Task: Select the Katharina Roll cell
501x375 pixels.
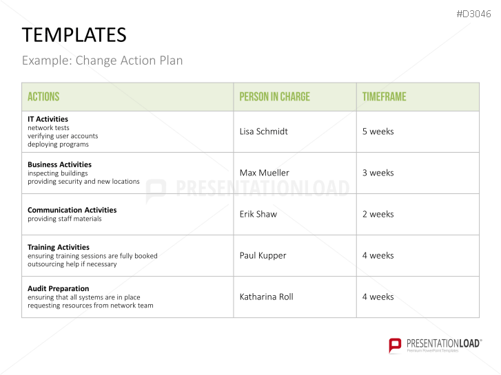Action: 266,297
